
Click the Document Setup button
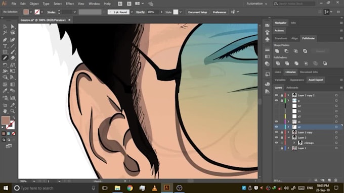(197, 12)
